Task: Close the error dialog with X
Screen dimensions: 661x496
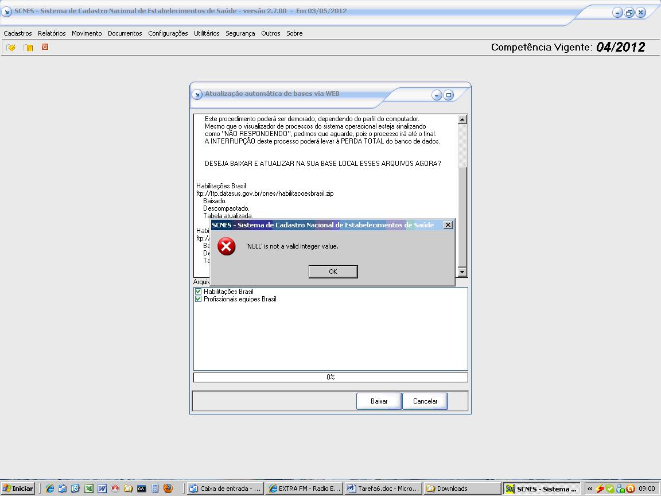Action: pyautogui.click(x=448, y=225)
